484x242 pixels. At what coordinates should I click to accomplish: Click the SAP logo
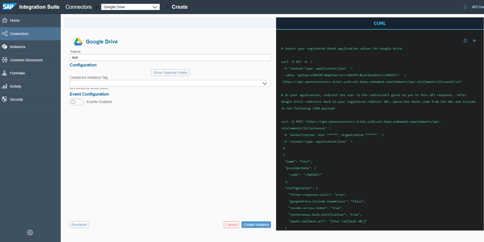coord(10,7)
